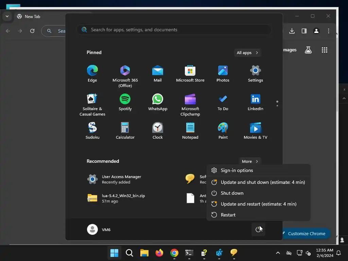Open the Clock app
The image size is (348, 261).
(158, 131)
